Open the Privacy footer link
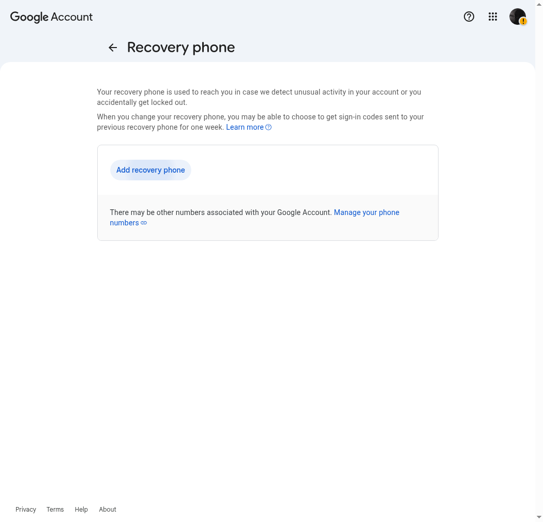Viewport: 543px width, 522px height. tap(26, 509)
